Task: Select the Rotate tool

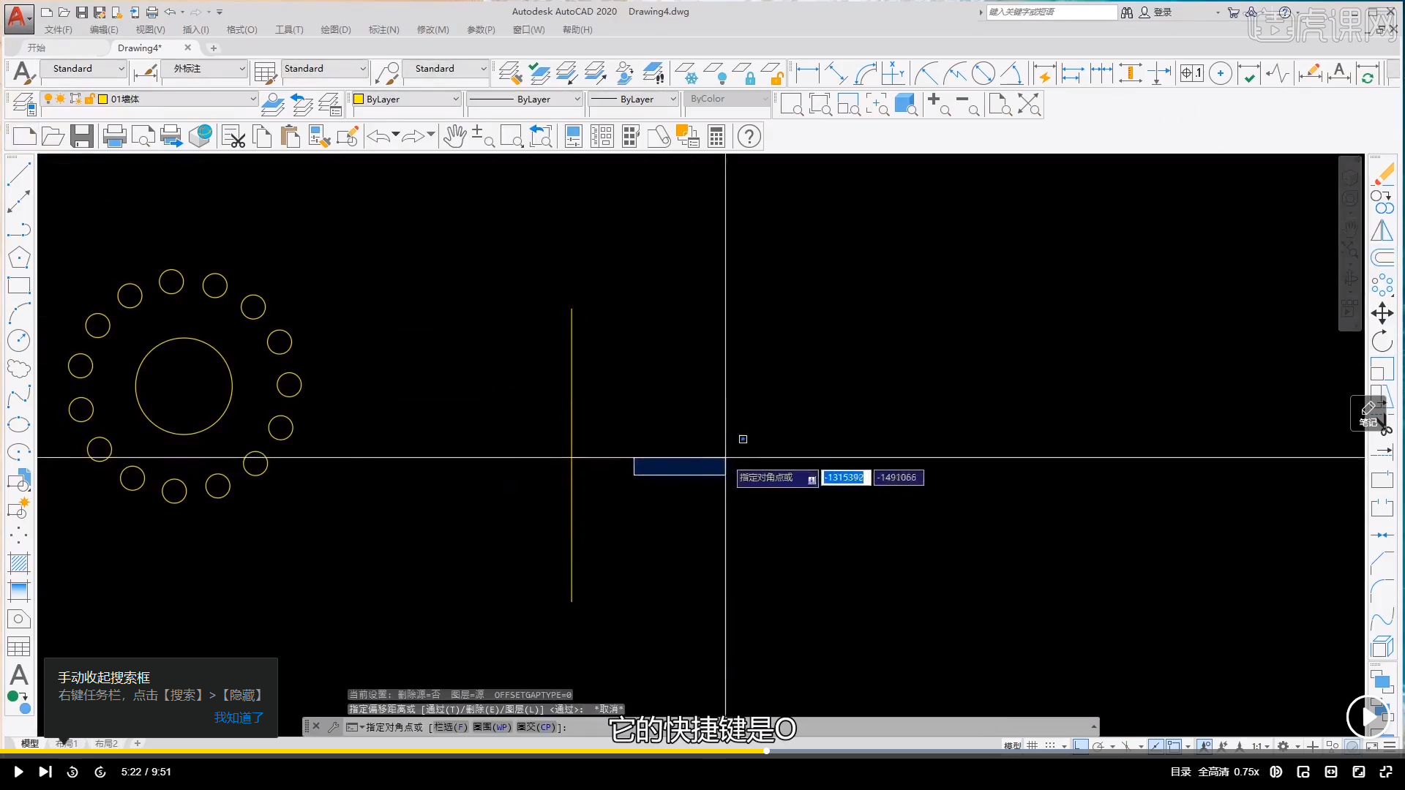Action: click(x=1382, y=341)
